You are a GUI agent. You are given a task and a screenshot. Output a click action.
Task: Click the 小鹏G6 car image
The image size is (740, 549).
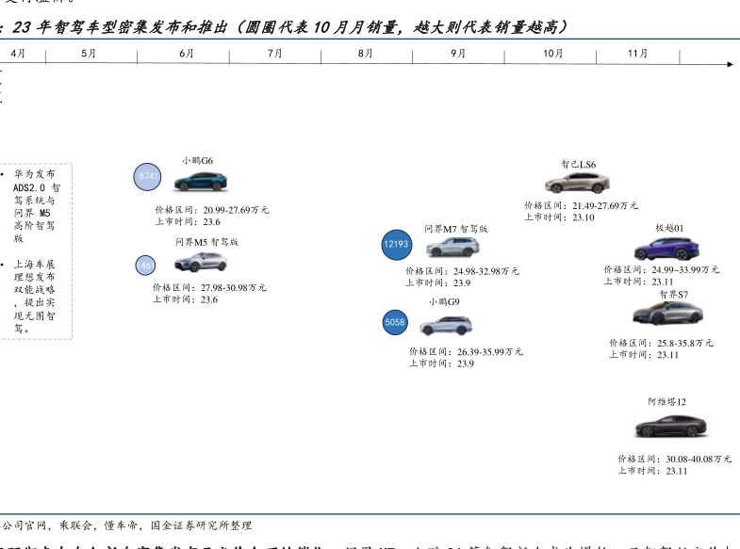(201, 182)
